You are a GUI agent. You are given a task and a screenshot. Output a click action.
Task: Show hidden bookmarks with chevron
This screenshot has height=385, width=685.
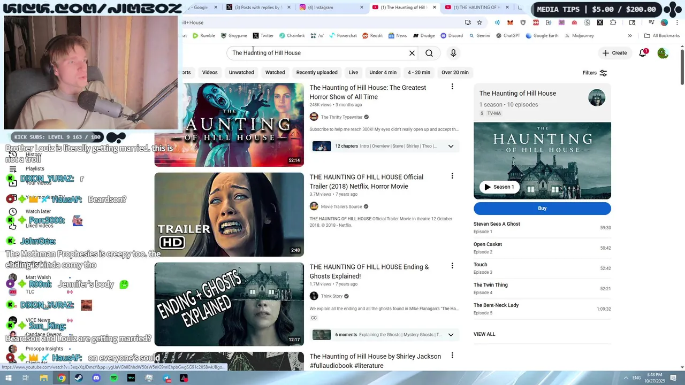(x=630, y=36)
